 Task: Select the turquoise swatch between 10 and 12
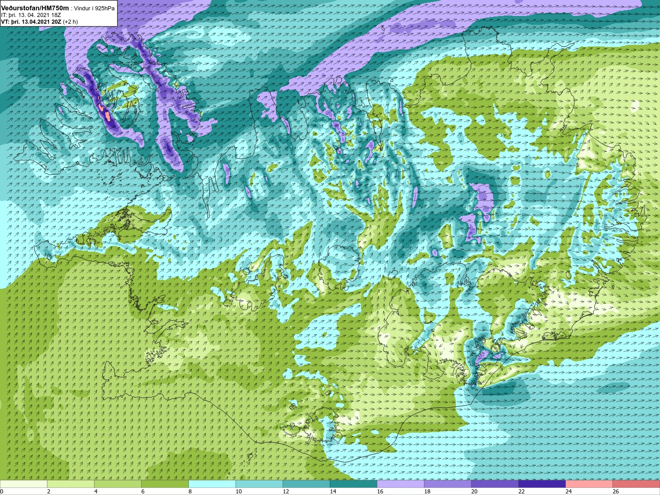(x=259, y=484)
